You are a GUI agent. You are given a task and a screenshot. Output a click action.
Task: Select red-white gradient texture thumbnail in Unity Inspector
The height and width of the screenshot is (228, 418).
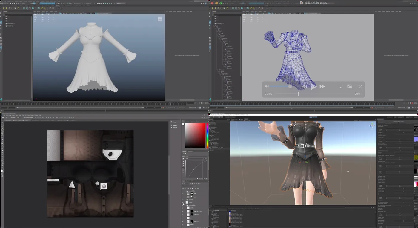tap(416, 184)
